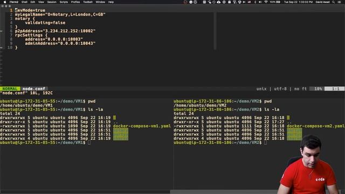Screen dimensions: 345x194
Task: Click the myLegalName Notary line
Action: 60,15
